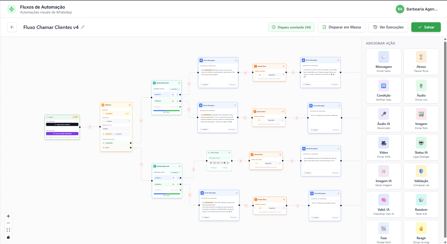Open the é igual a operator dropdown in Validação
This screenshot has height=244, width=447.
(115, 121)
